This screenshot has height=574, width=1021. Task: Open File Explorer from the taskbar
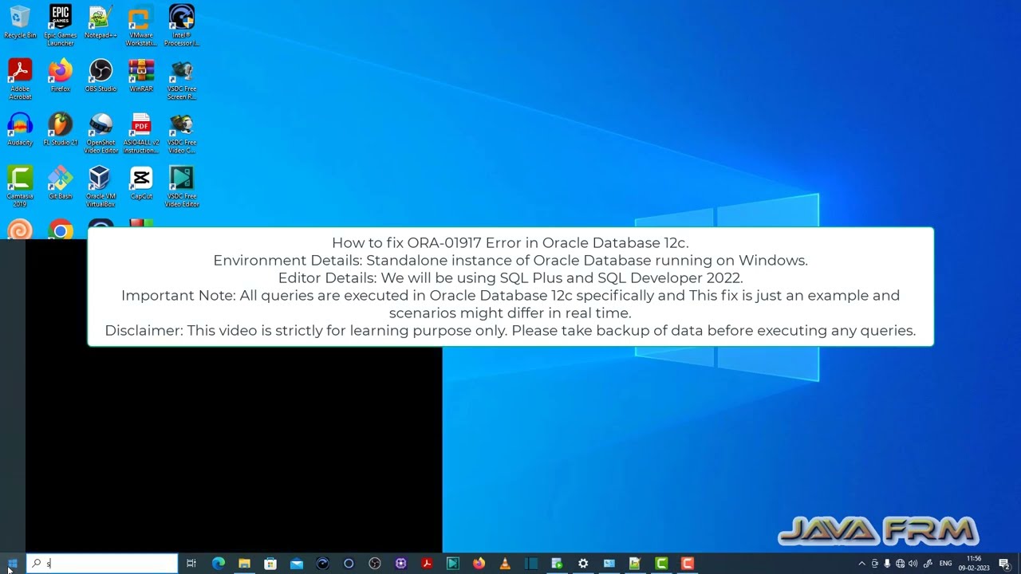coord(244,564)
